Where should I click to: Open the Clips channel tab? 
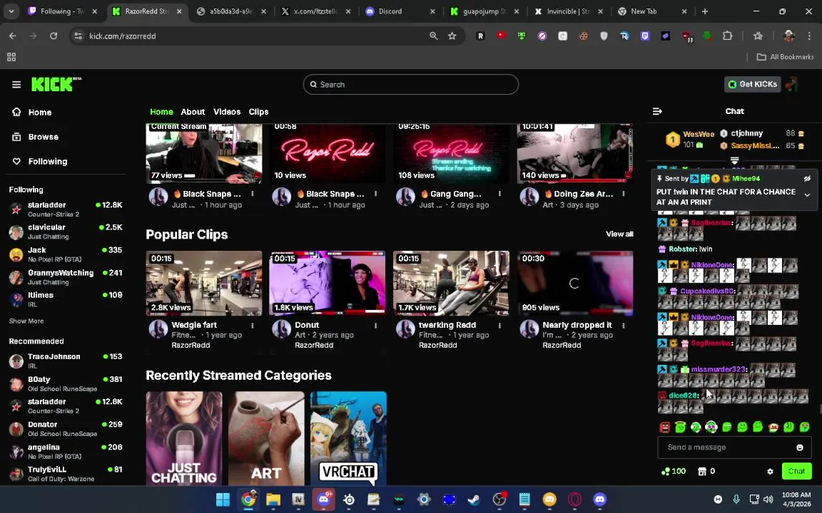(258, 111)
